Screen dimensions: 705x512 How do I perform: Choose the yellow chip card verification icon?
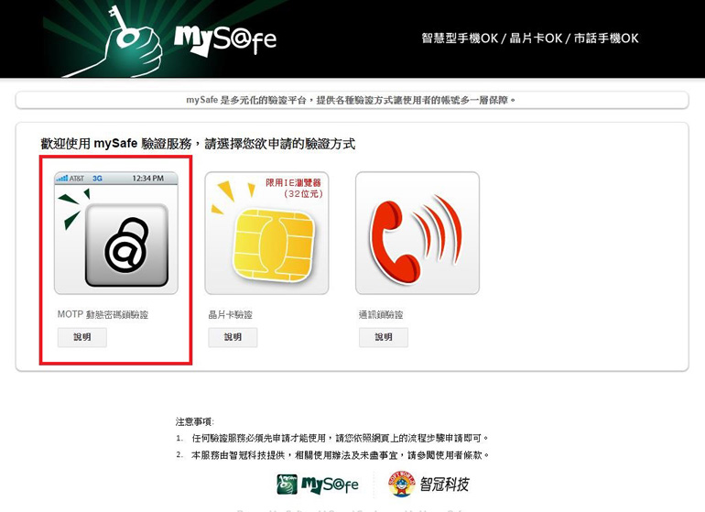click(266, 233)
